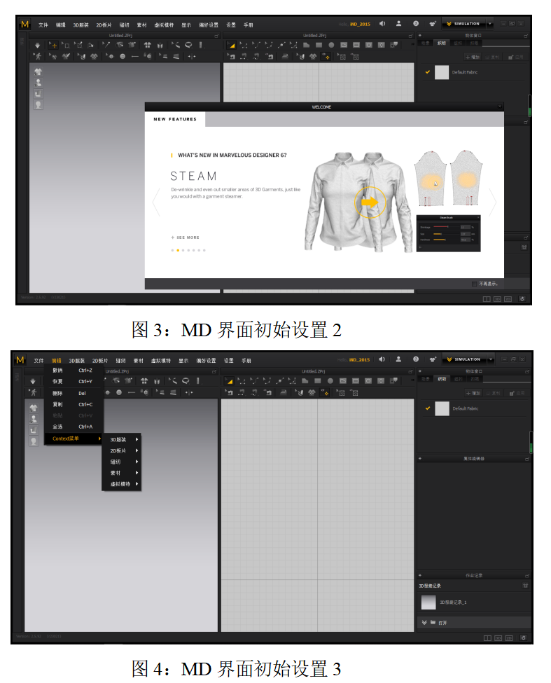Click the SIMULATION button in Figure 3 screenshot
The width and height of the screenshot is (551, 683).
[464, 24]
